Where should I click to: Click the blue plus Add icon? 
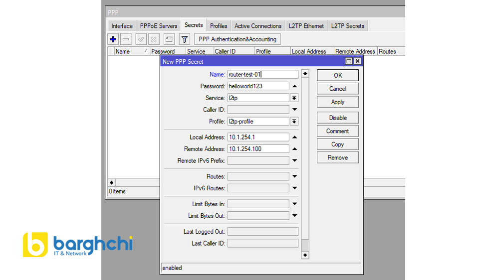coord(113,39)
